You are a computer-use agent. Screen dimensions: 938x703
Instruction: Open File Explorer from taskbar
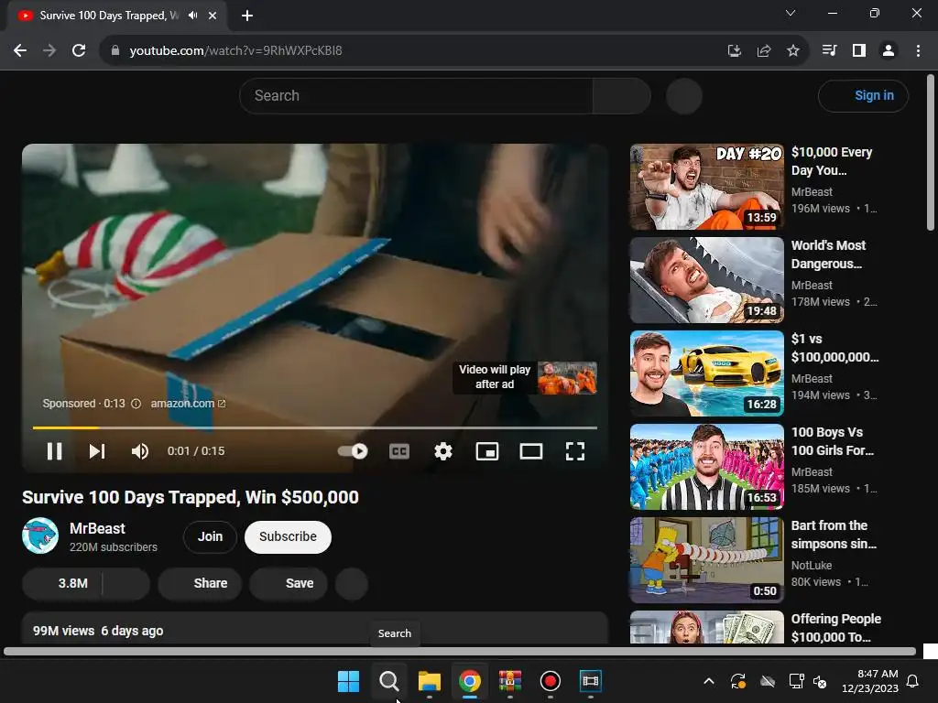click(x=429, y=681)
